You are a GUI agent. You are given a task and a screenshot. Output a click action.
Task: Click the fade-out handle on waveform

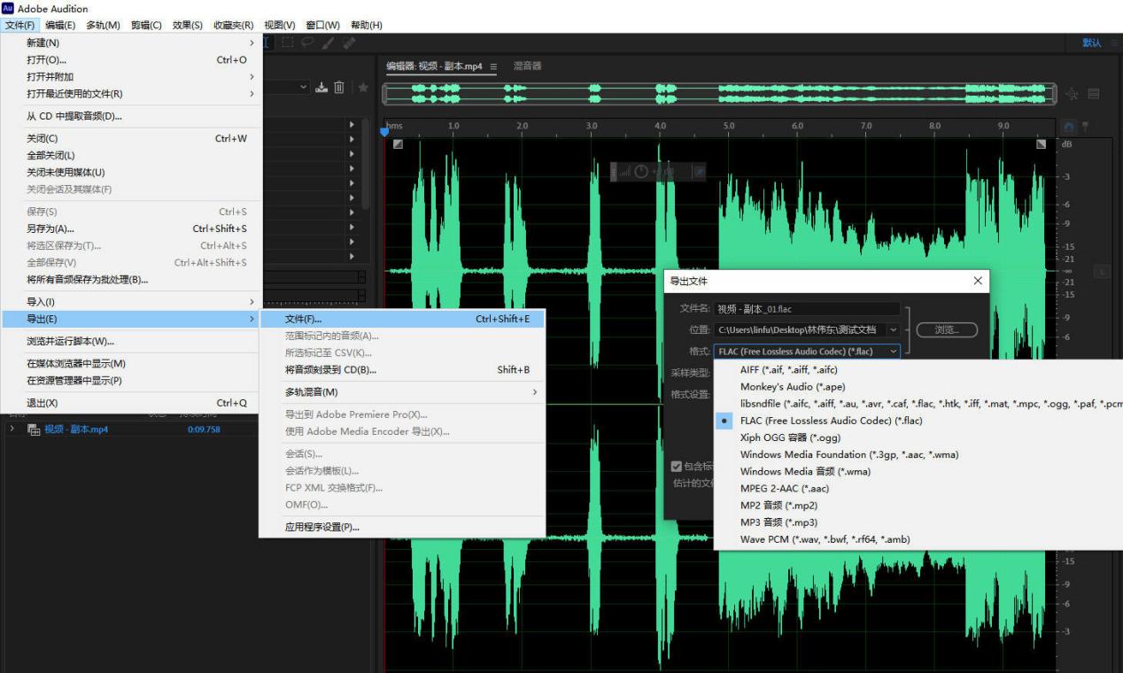pyautogui.click(x=1041, y=143)
